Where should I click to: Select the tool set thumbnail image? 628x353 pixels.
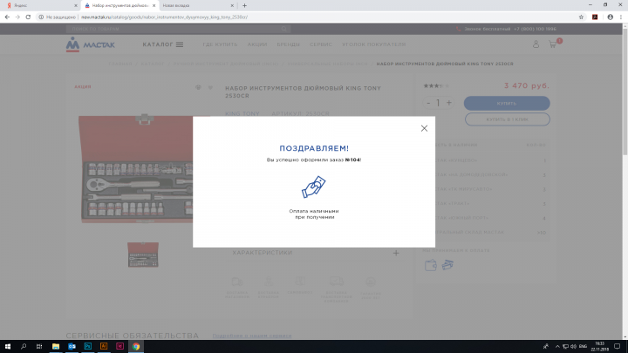[x=143, y=255]
